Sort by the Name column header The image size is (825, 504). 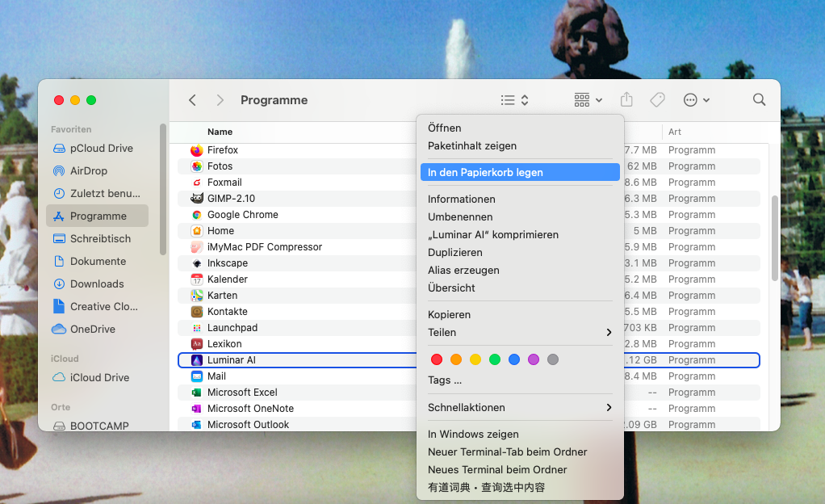pos(220,132)
